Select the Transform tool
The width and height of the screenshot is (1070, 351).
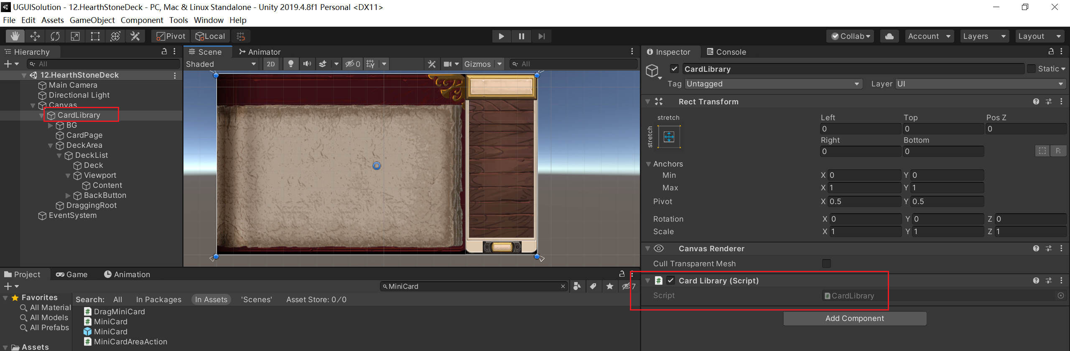pyautogui.click(x=115, y=36)
